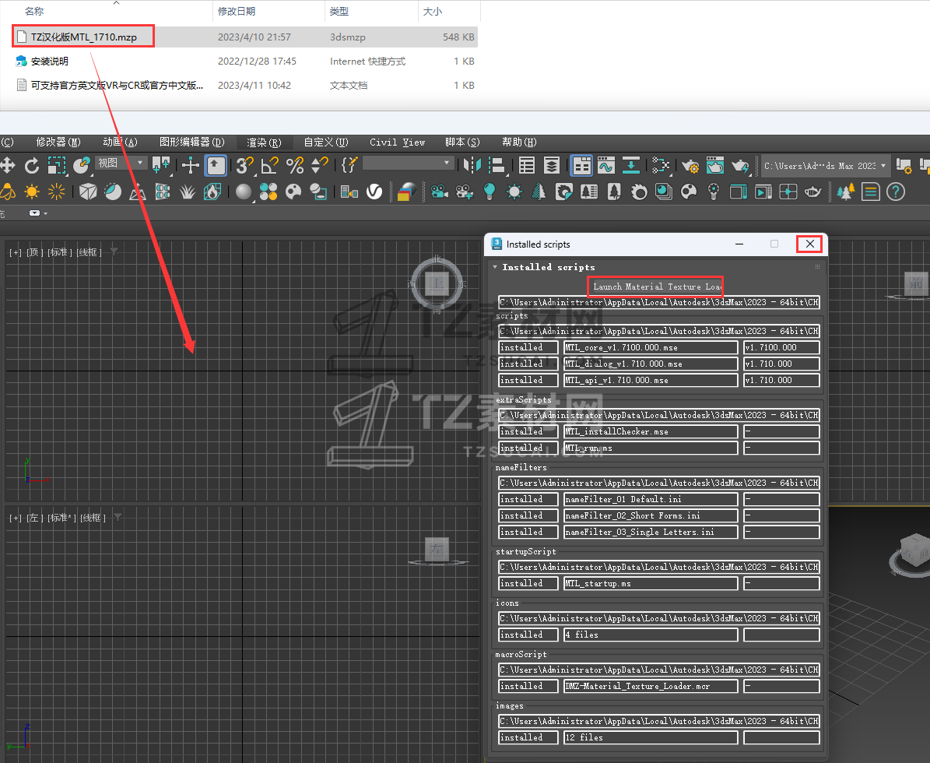Viewport: 930px width, 763px height.
Task: Sort files by 名称 column header
Action: click(x=34, y=11)
